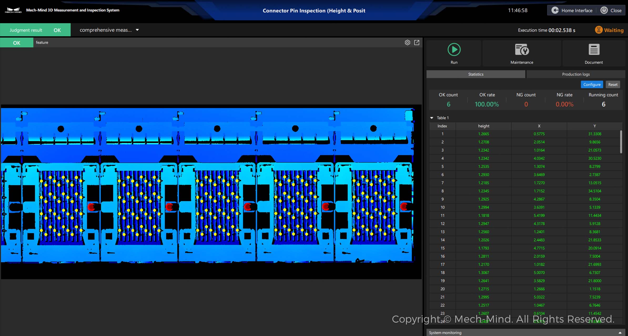Select height value 1.2925 in row 9
628x336 pixels.
click(x=484, y=199)
